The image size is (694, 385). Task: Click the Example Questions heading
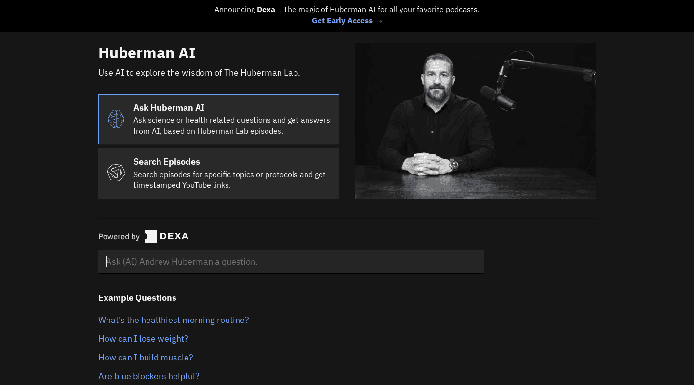(x=137, y=298)
